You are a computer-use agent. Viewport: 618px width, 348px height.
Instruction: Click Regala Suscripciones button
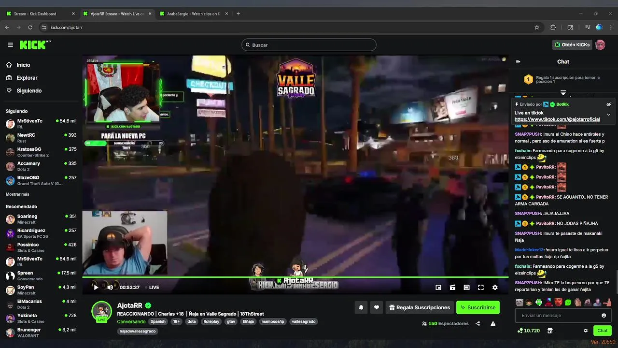[x=419, y=307]
